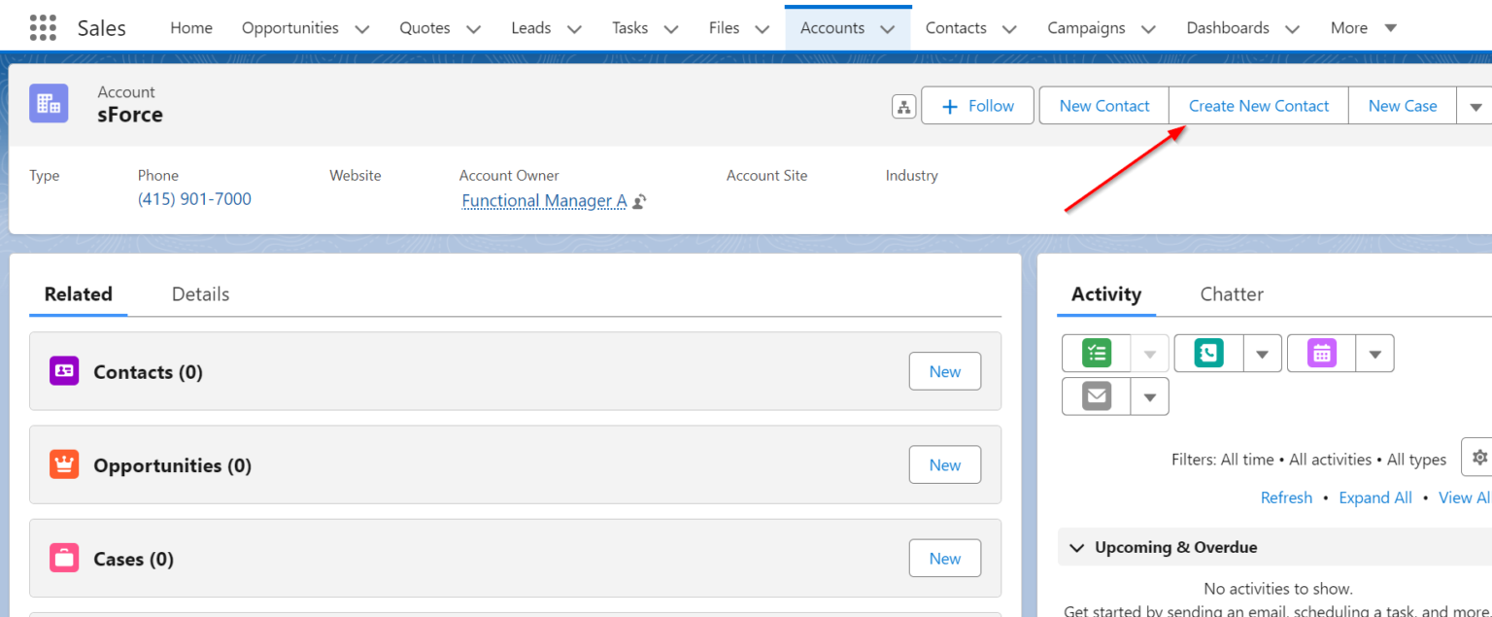Open the Chatter tab
Image resolution: width=1492 pixels, height=617 pixels.
coord(1231,293)
